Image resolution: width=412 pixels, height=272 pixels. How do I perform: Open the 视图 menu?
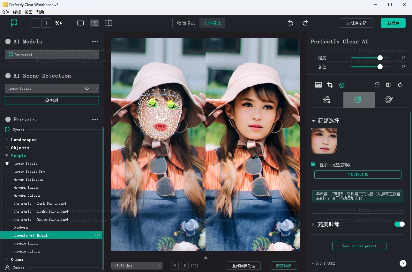(x=28, y=12)
